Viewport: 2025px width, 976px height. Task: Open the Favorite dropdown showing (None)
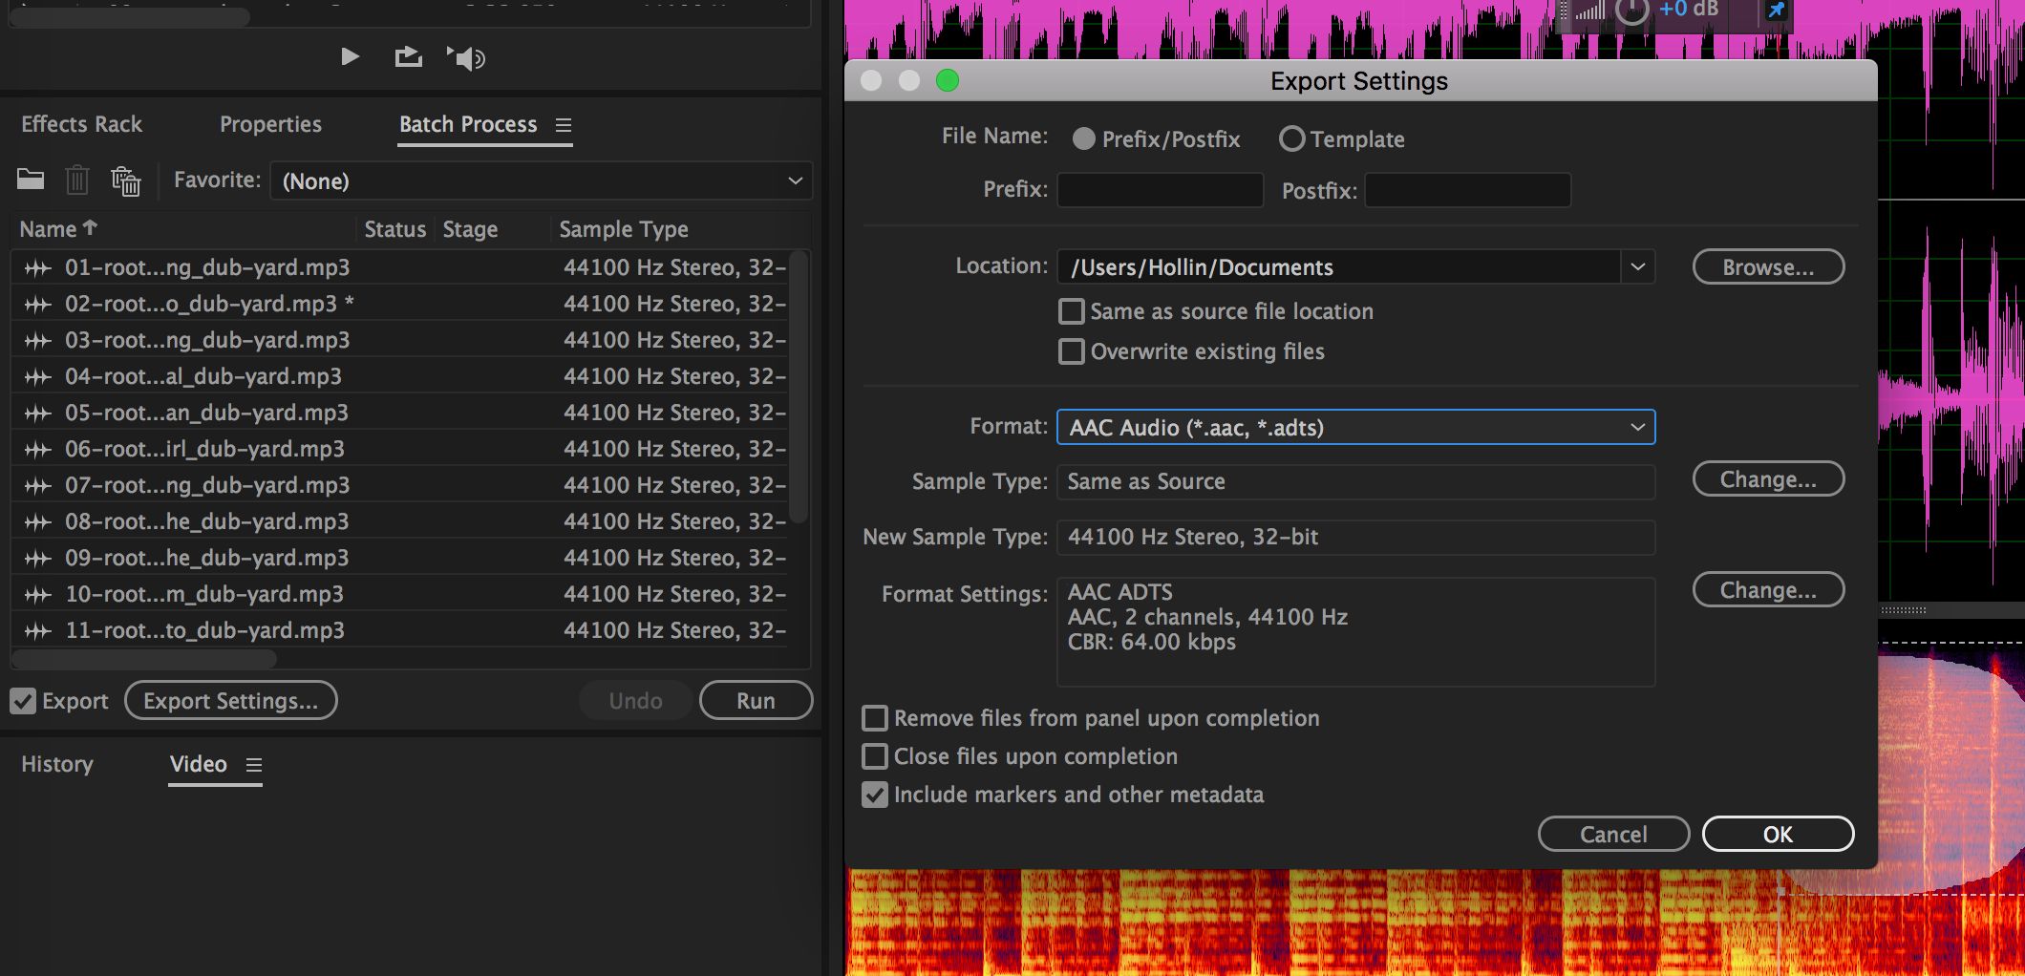[x=541, y=180]
